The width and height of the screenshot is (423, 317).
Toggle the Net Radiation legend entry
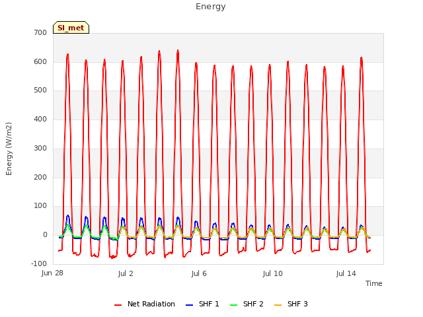pyautogui.click(x=145, y=304)
